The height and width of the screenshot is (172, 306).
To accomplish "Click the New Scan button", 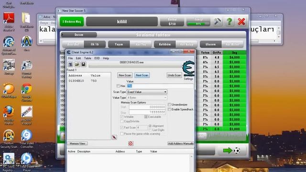I will pyautogui.click(x=125, y=75).
